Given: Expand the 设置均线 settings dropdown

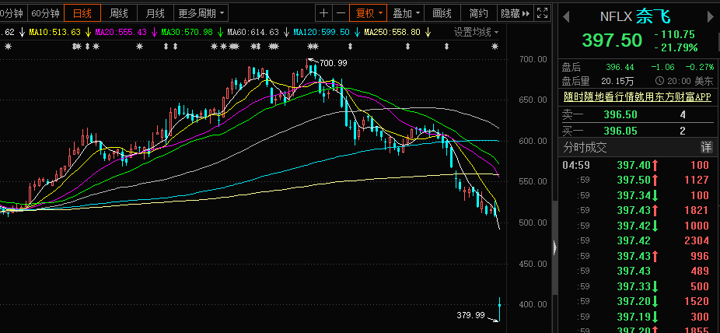Looking at the screenshot, I should coord(477,33).
